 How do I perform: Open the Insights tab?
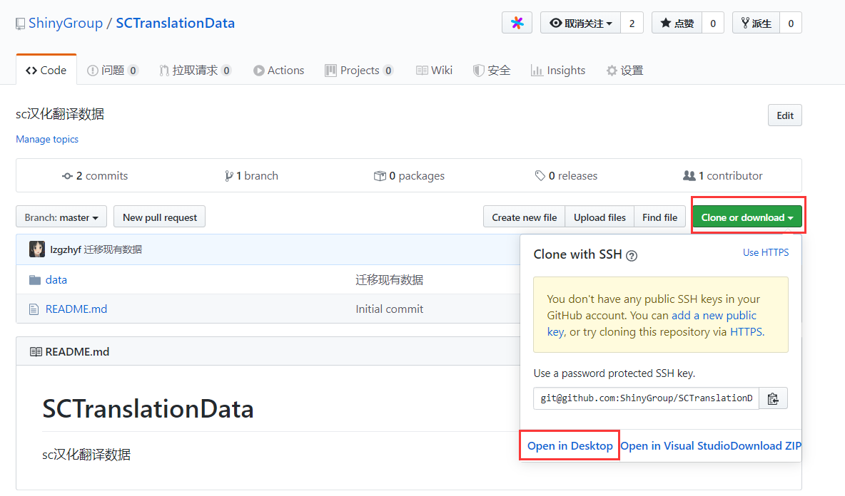pos(558,70)
